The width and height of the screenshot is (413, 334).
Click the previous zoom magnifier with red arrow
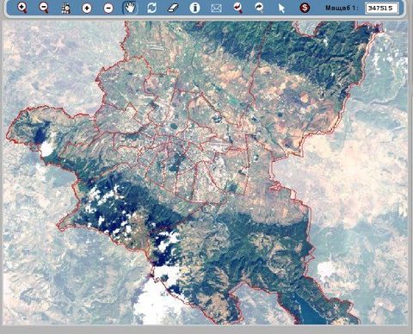tap(237, 8)
